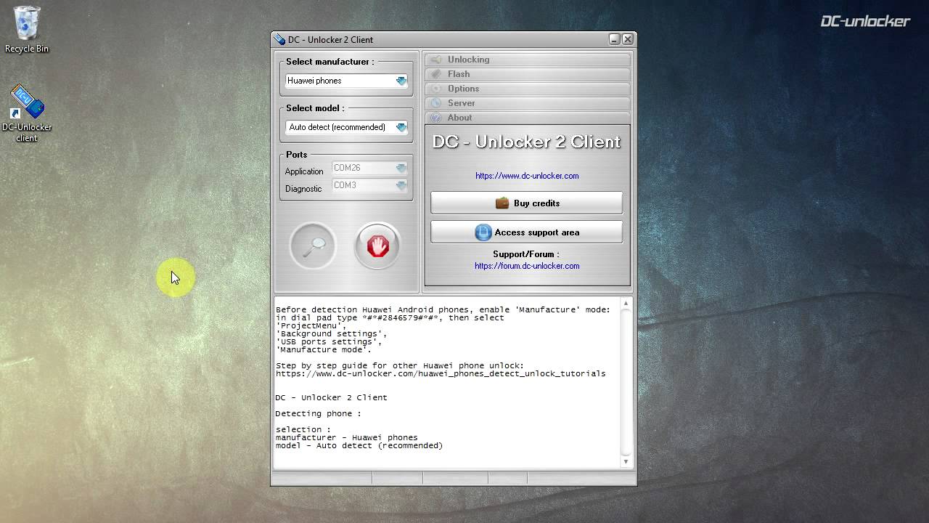This screenshot has width=929, height=523.
Task: Click 'model - Auto detect (recommended)' log line
Action: [x=359, y=445]
